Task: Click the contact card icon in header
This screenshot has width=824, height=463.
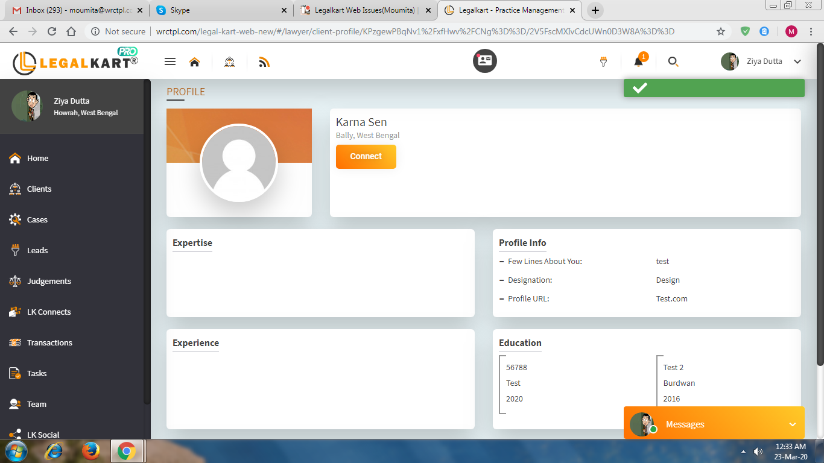Action: (484, 61)
